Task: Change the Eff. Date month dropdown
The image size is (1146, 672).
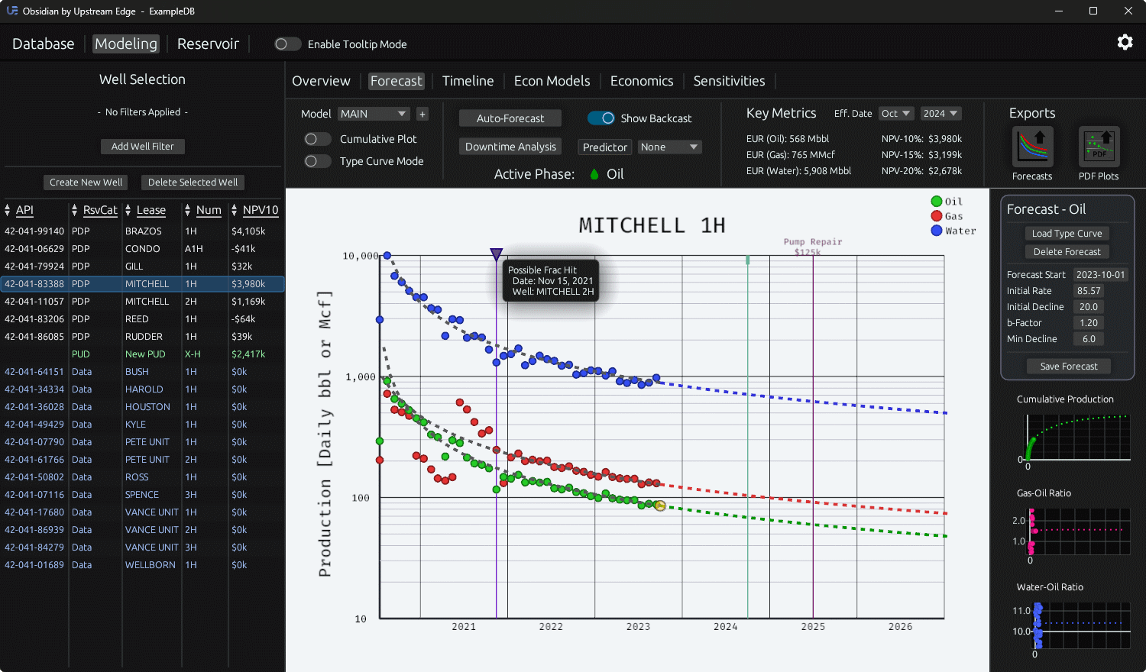Action: (x=895, y=113)
